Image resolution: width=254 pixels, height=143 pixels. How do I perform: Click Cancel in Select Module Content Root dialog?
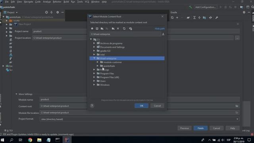[x=157, y=106]
